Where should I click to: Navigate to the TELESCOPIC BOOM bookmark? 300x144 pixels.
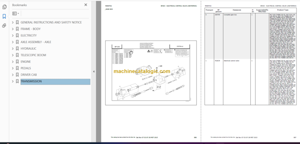coord(33,55)
